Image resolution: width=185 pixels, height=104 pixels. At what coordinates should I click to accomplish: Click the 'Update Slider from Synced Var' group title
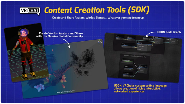[x=135, y=56]
